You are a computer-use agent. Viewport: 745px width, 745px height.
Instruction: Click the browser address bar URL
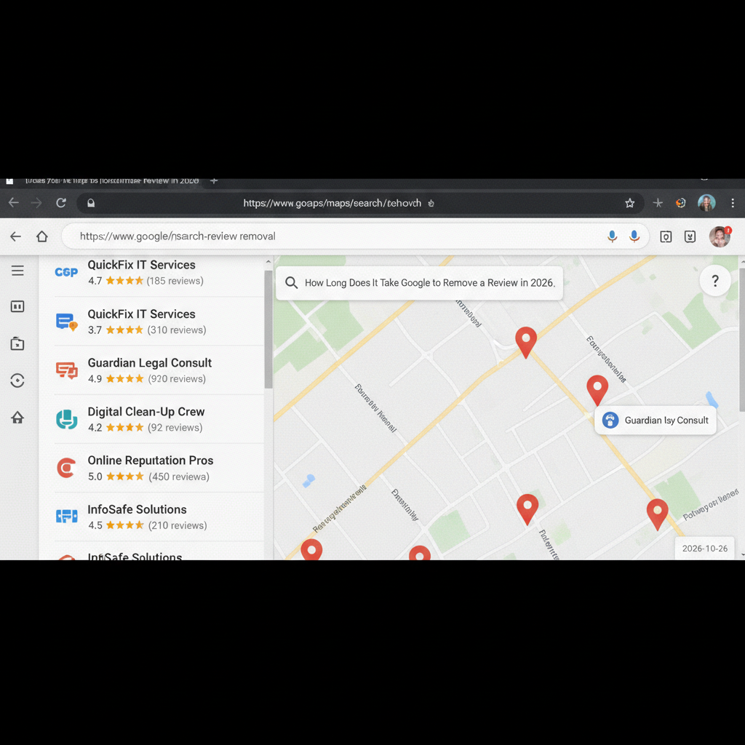tap(332, 204)
